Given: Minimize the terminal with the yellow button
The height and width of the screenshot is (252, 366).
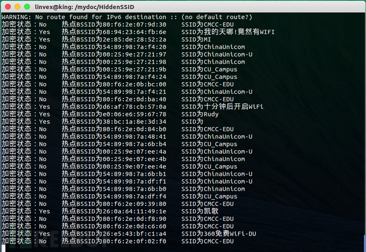Looking at the screenshot, I should tap(18, 7).
